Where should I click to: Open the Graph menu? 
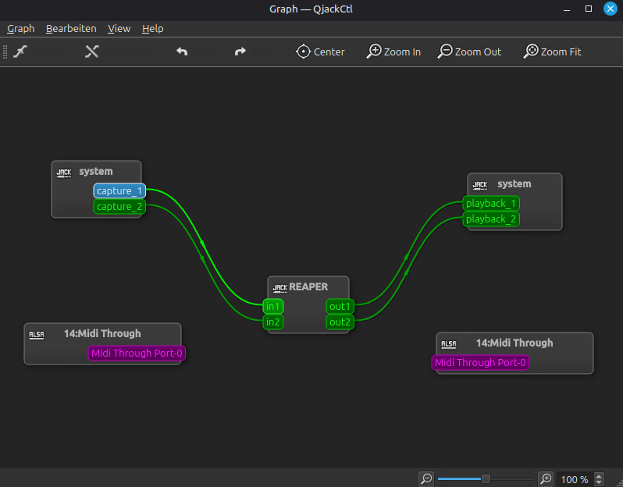tap(21, 28)
